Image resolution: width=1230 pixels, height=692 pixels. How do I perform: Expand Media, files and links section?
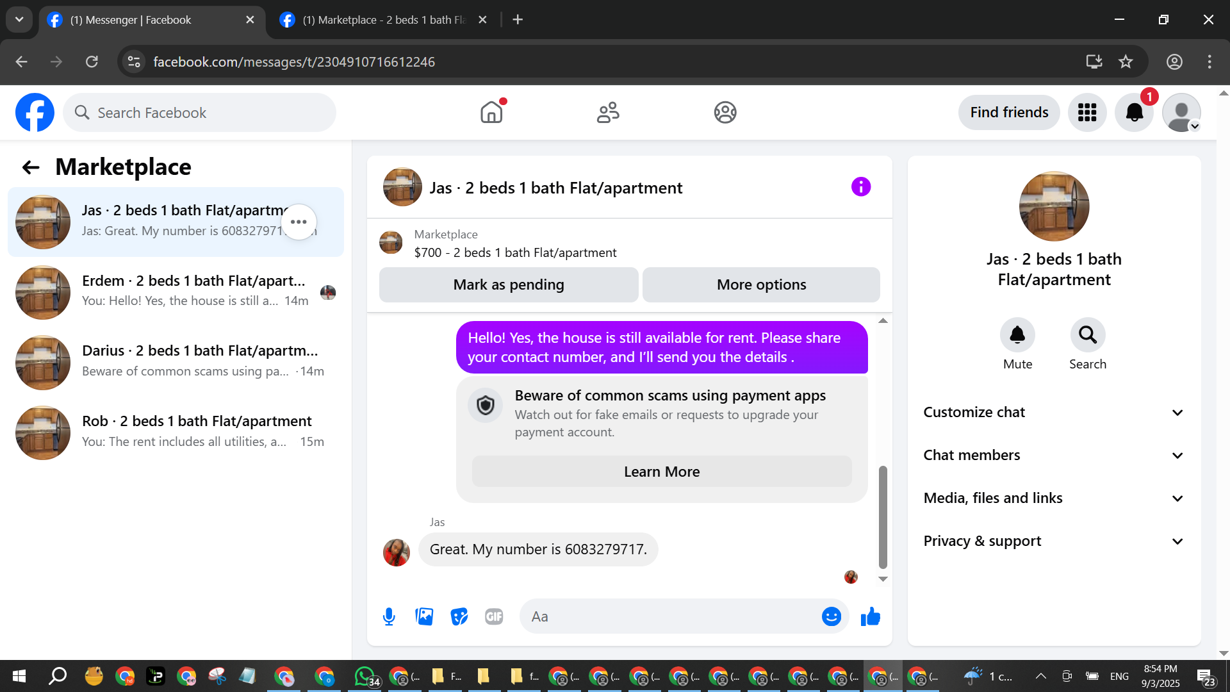(1054, 498)
